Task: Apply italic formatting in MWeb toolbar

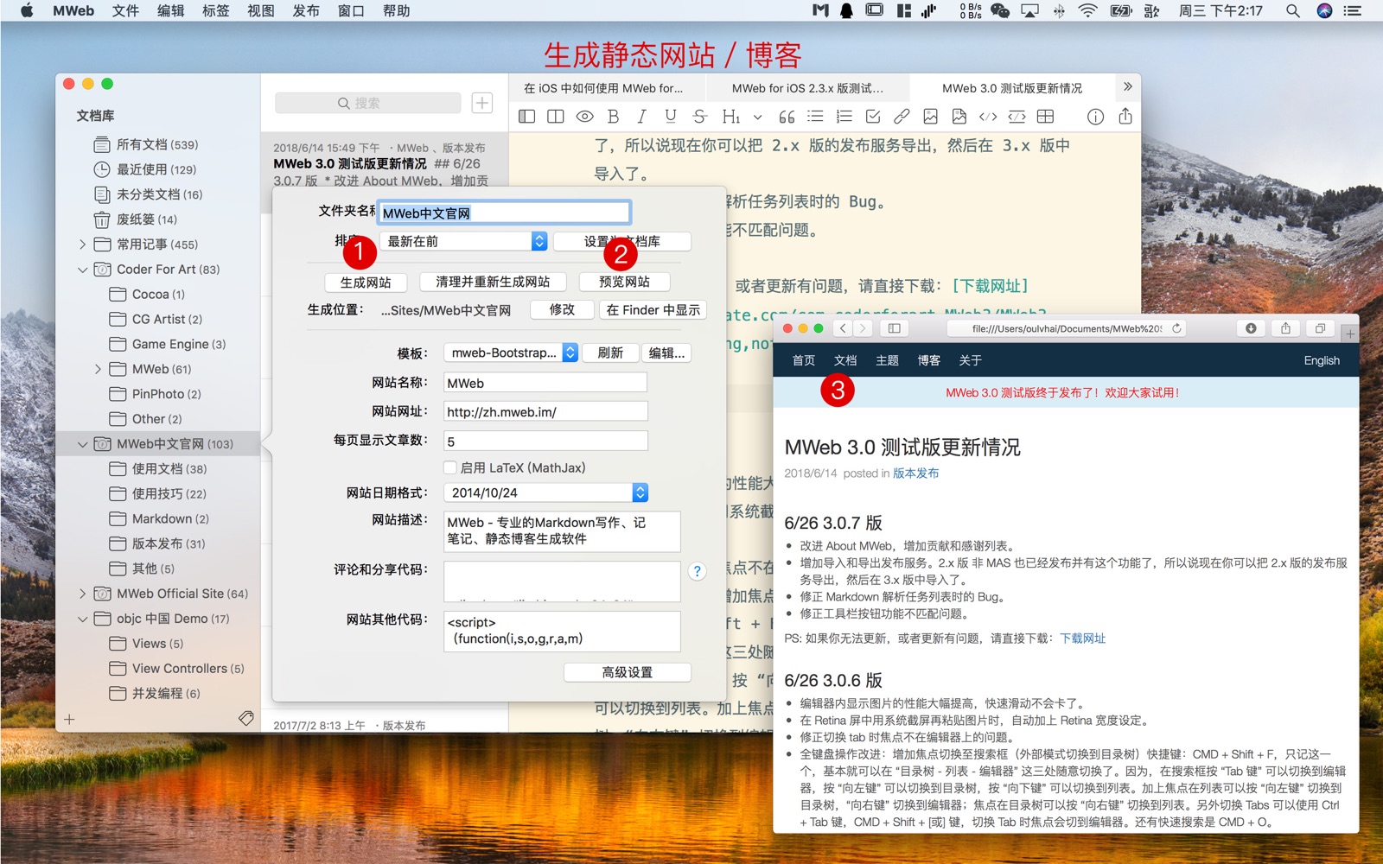Action: pos(641,117)
